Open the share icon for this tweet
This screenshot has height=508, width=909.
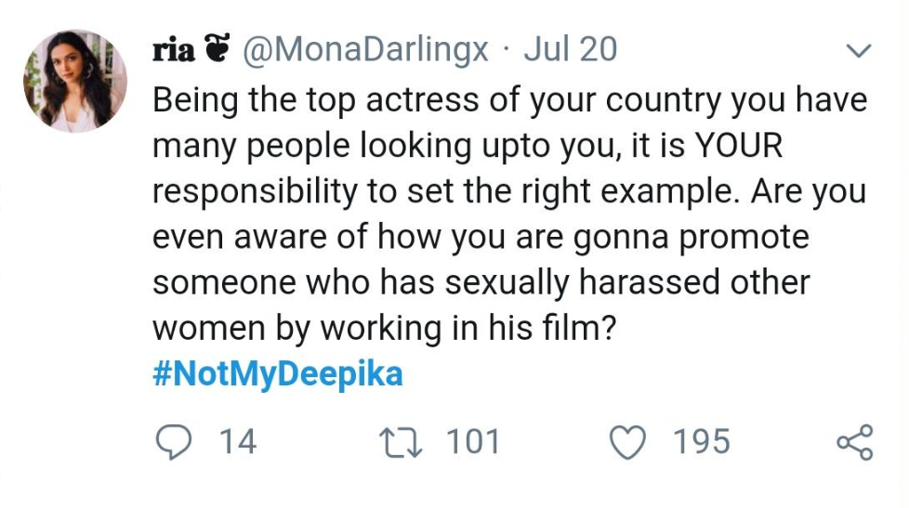(854, 442)
